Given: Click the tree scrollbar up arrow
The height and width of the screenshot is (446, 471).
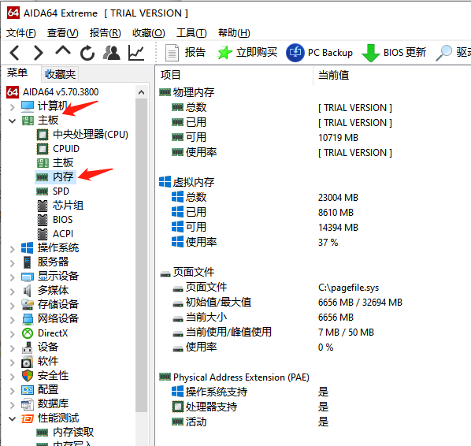Looking at the screenshot, I should click(141, 92).
